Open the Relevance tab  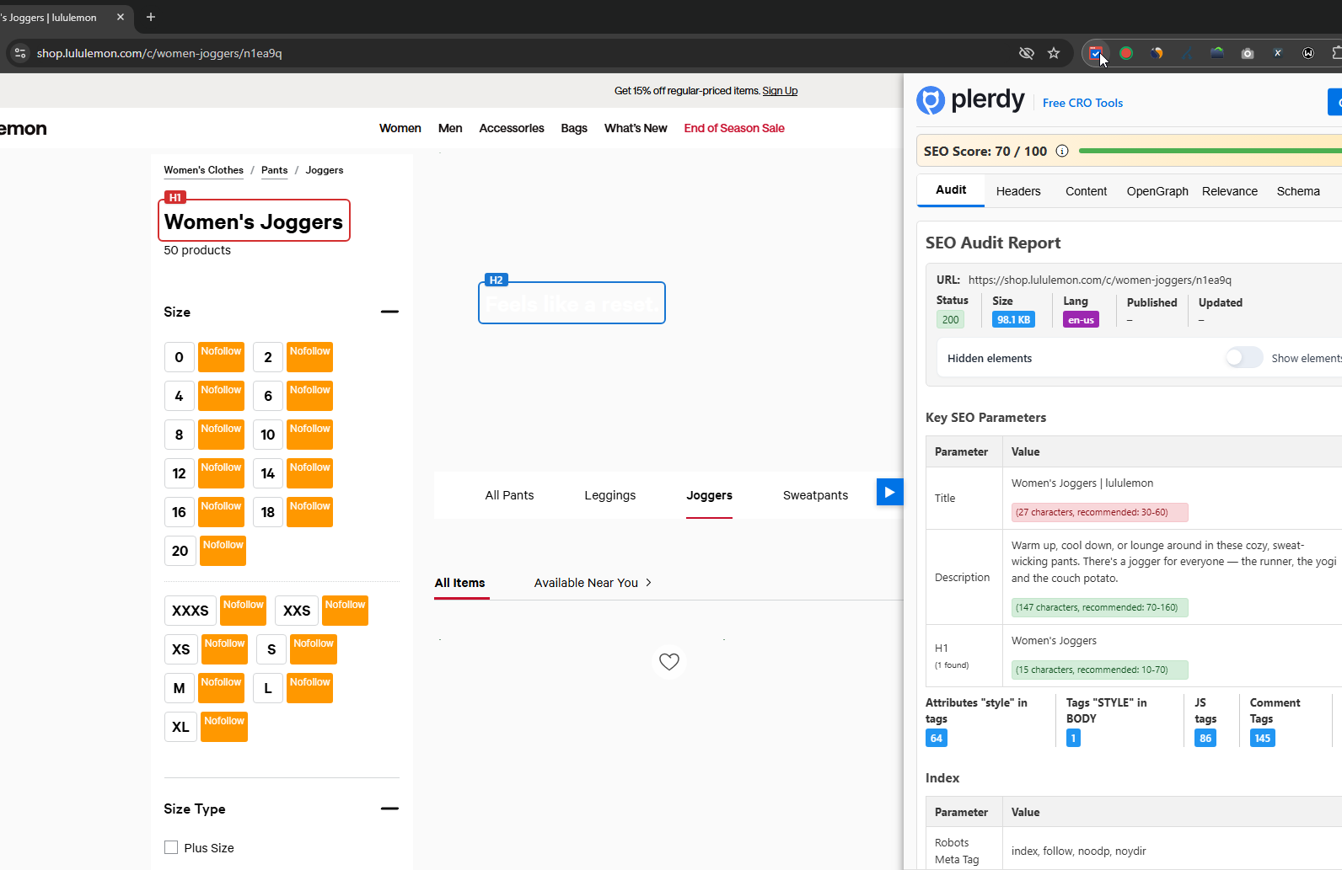pyautogui.click(x=1230, y=191)
